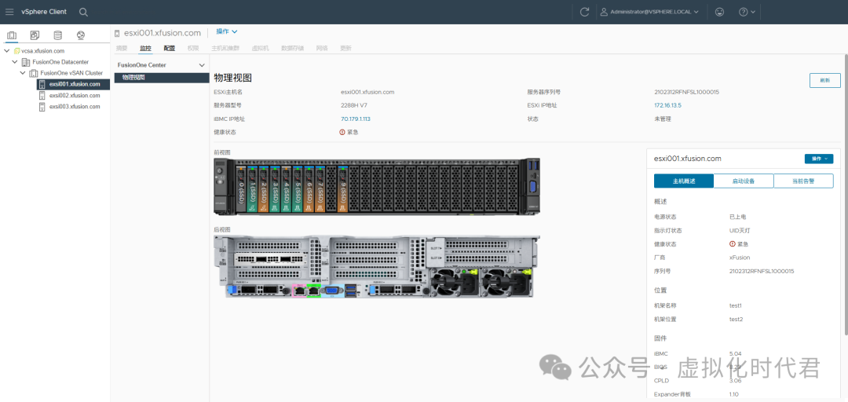
Task: Open the smiley feedback icon
Action: pos(719,12)
